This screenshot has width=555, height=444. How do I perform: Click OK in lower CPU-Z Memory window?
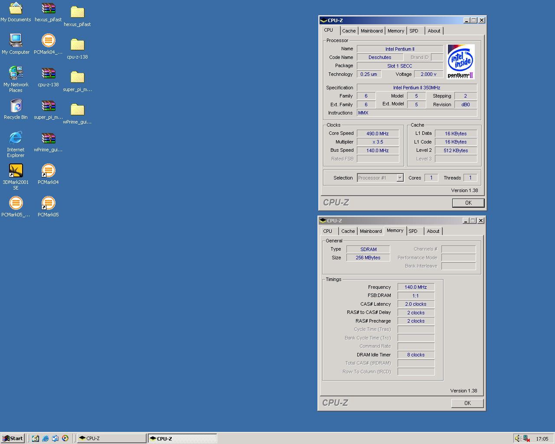(467, 403)
